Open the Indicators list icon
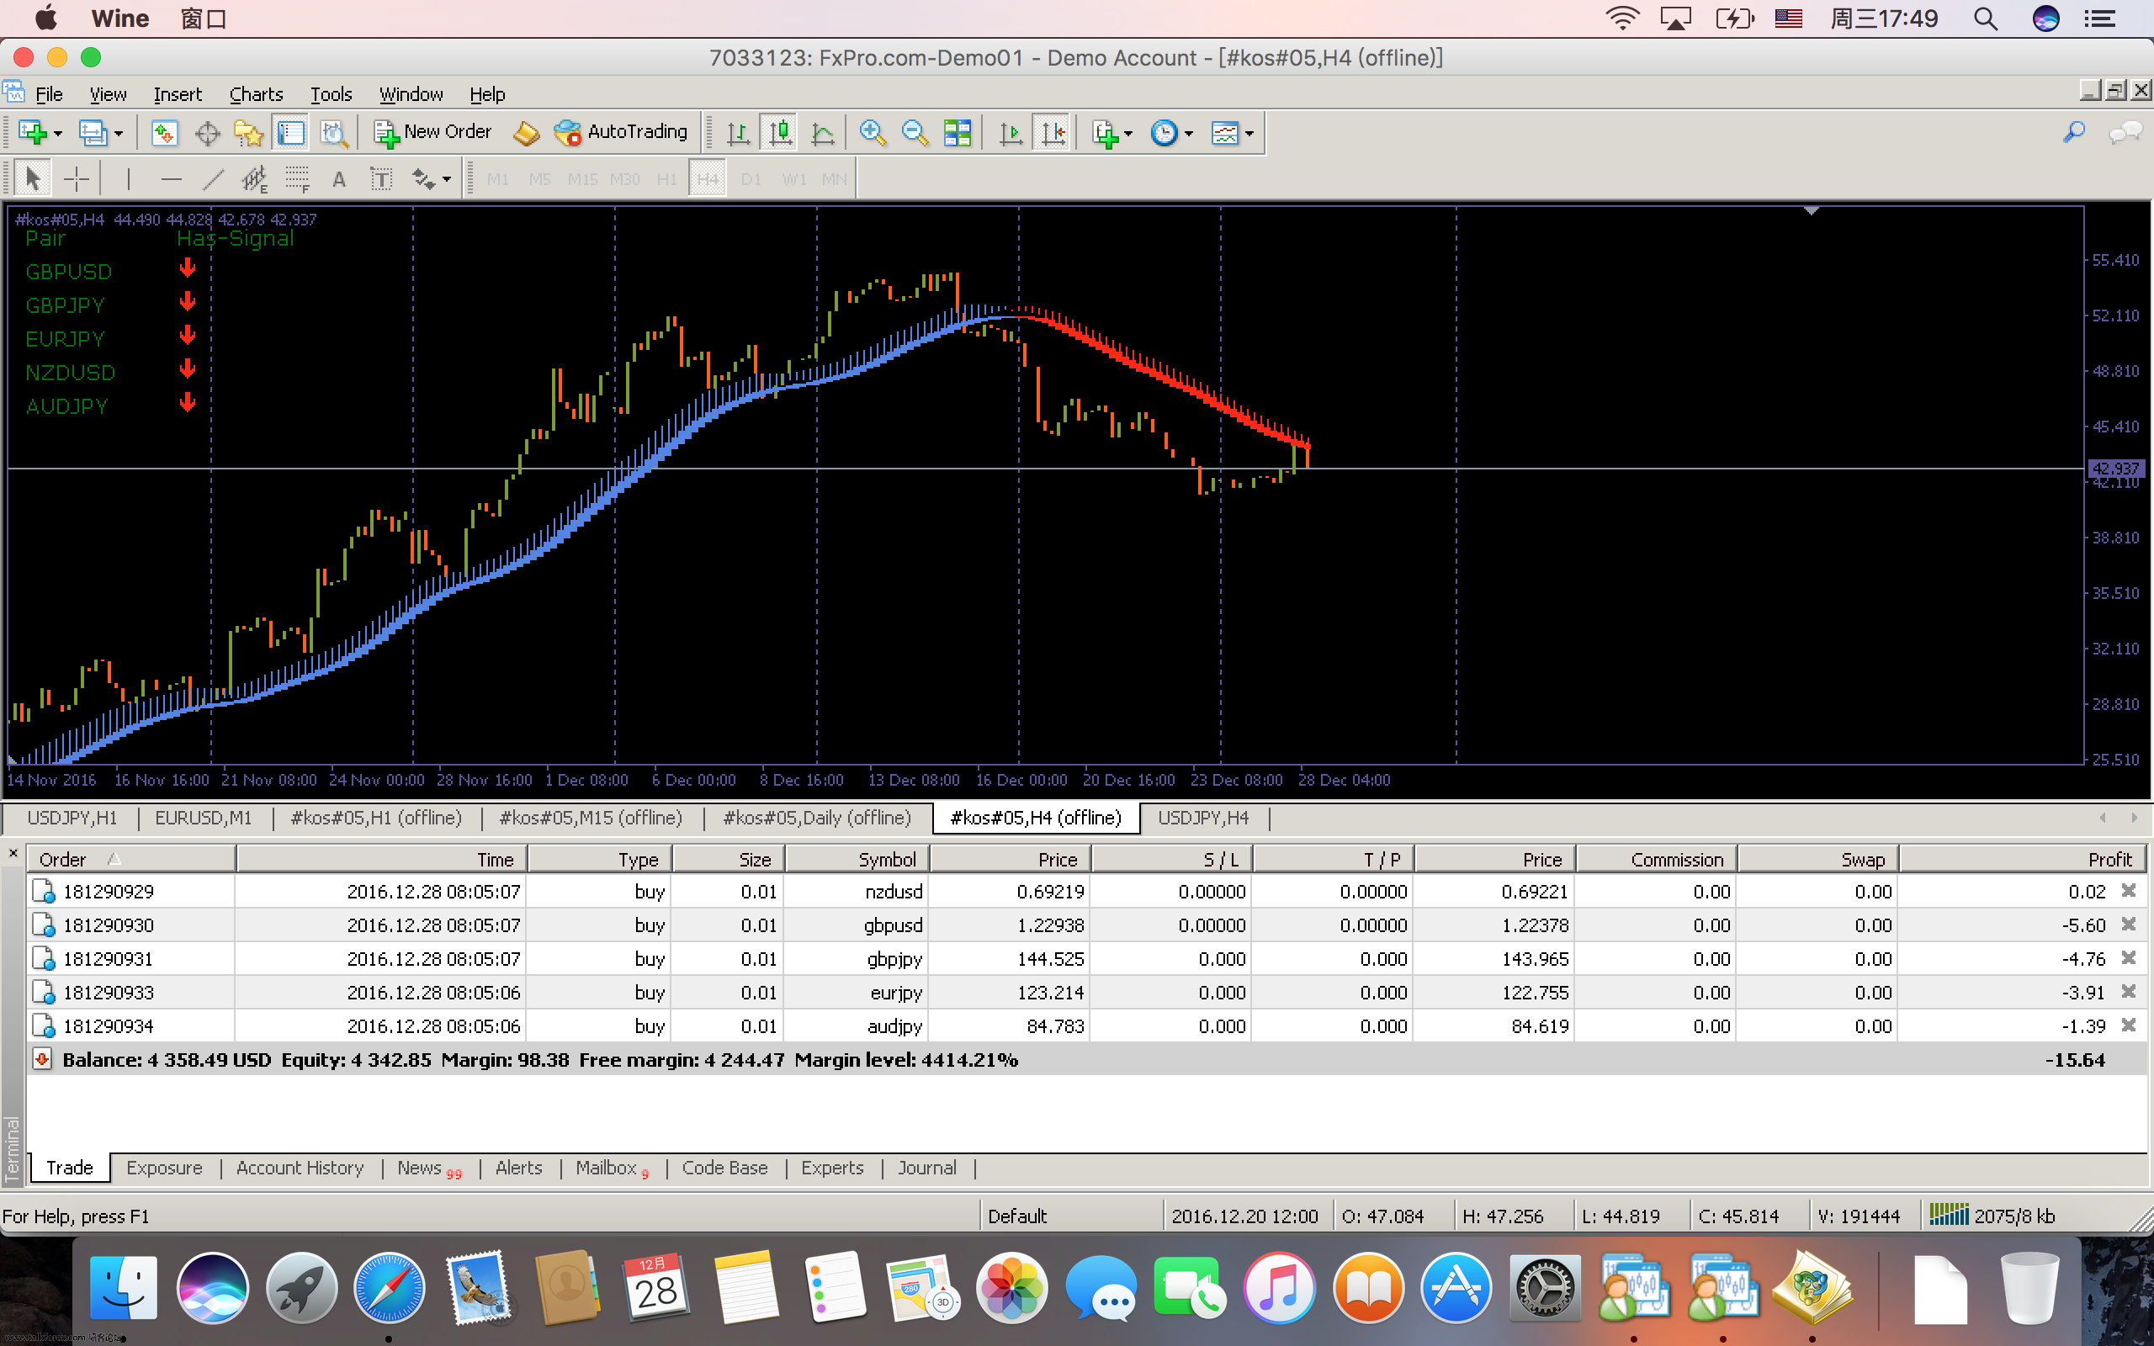The height and width of the screenshot is (1346, 2154). [1105, 134]
